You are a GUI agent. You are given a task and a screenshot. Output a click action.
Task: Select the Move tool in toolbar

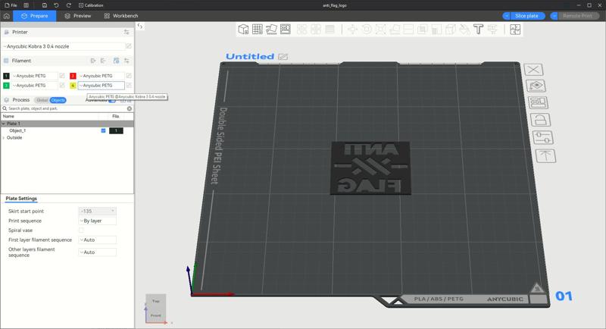352,30
